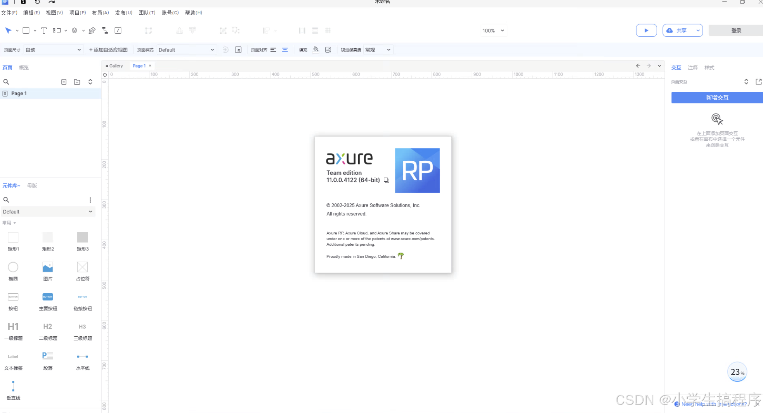Select Page 1 in the pages tree
Viewport: 763px width, 413px height.
tap(50, 93)
